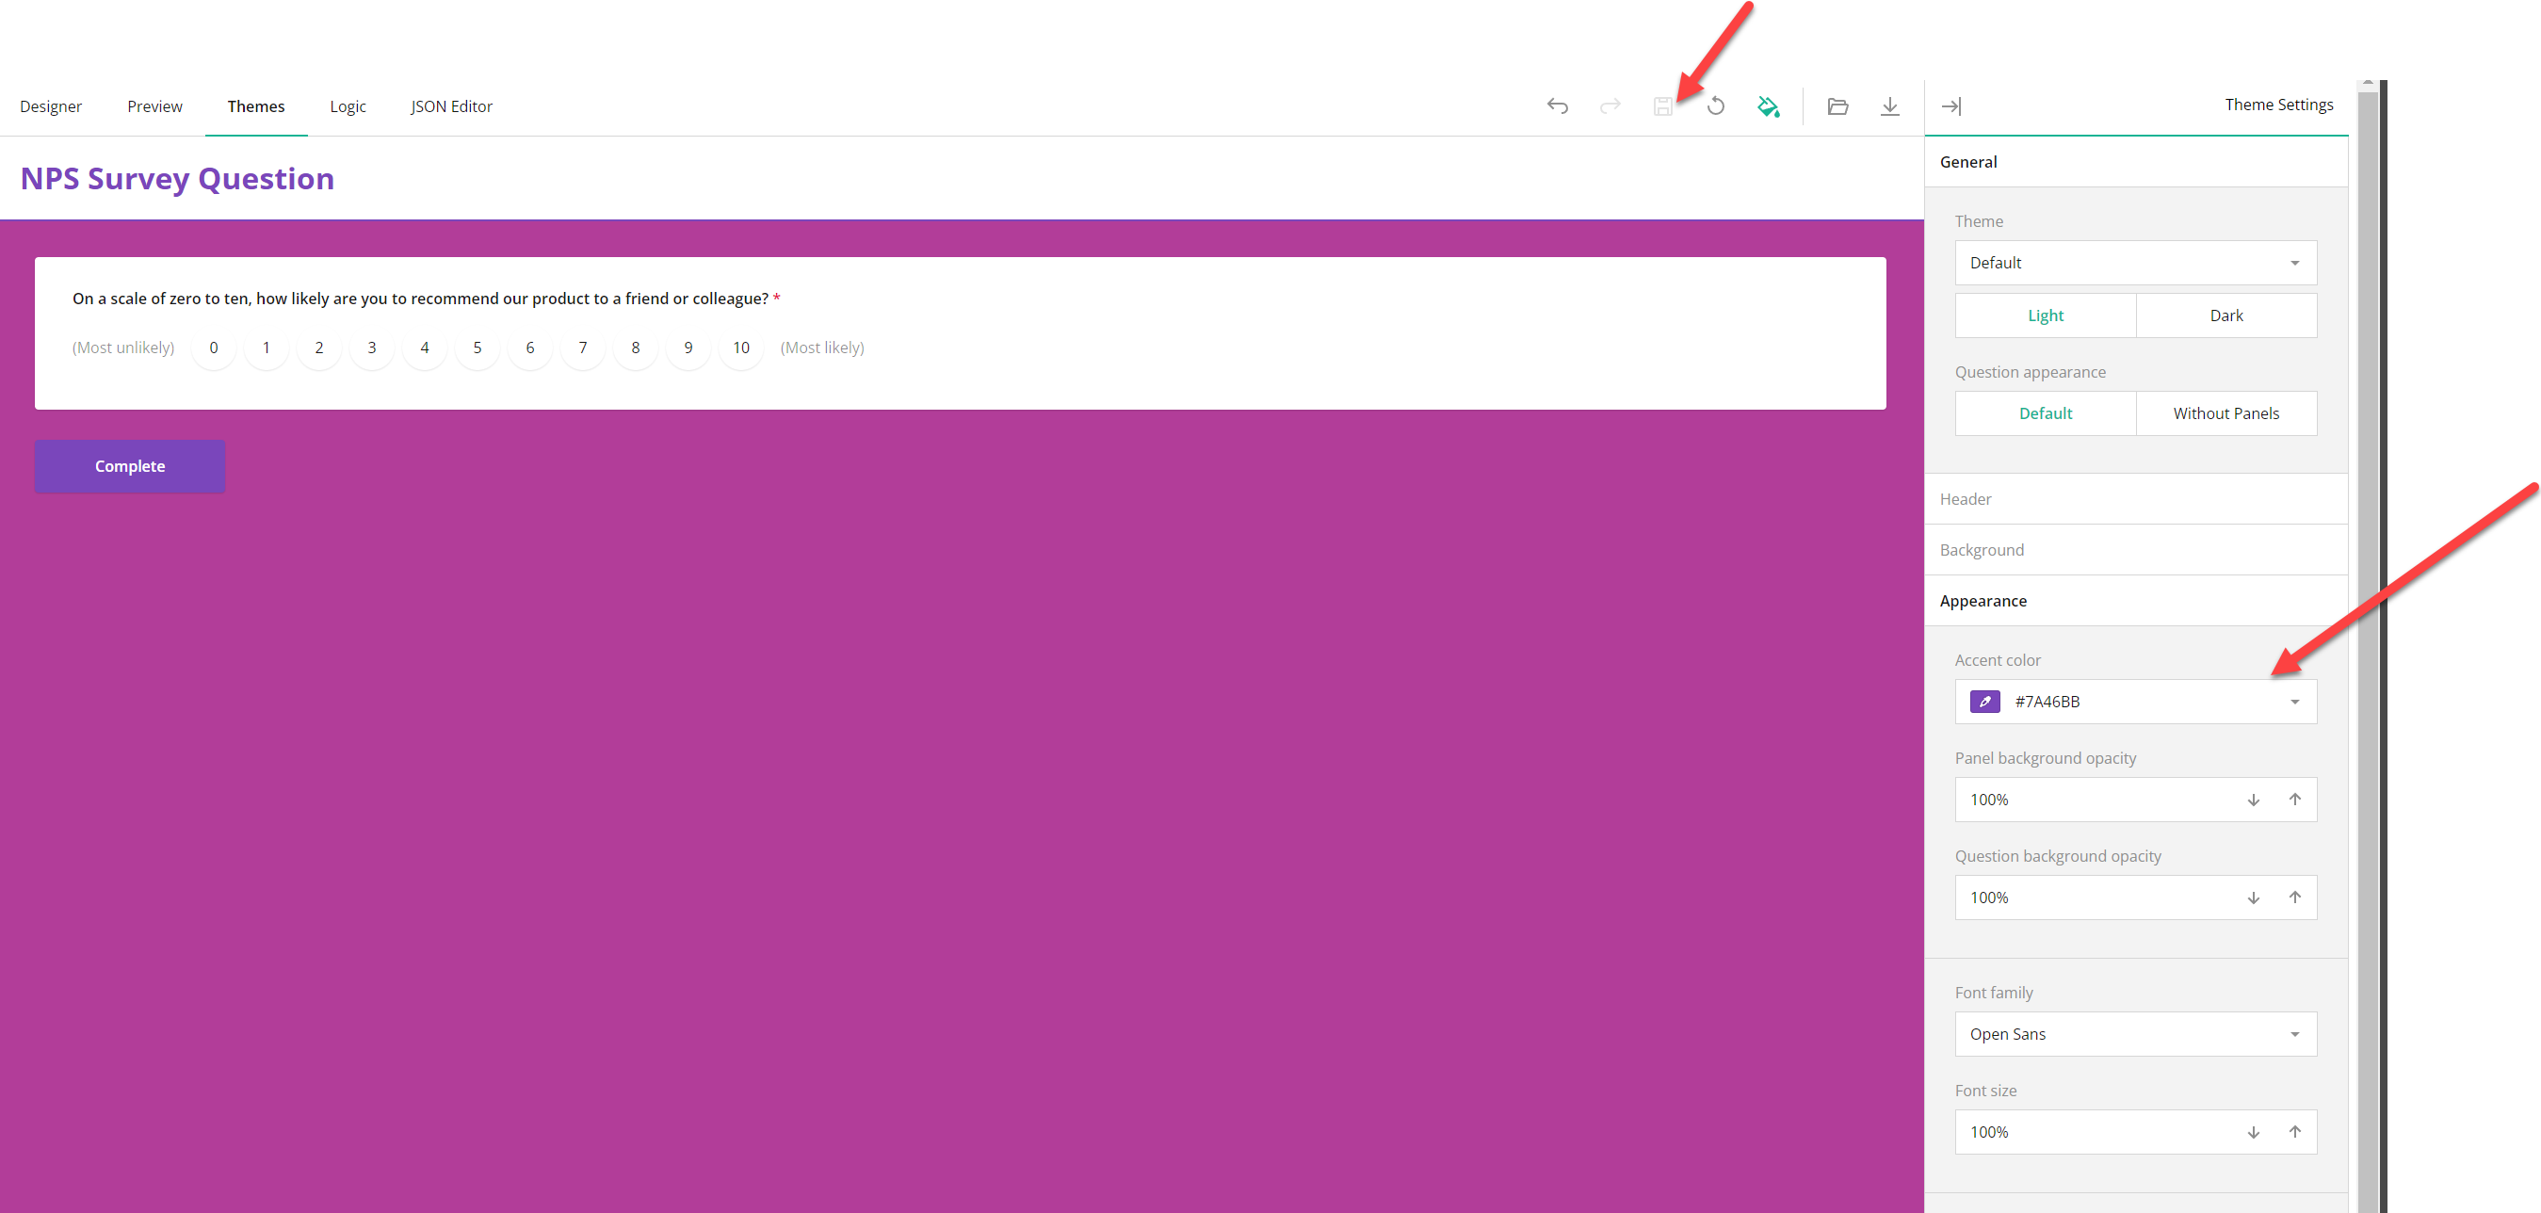2541x1213 pixels.
Task: Select the Dark theme mode
Action: tap(2226, 315)
